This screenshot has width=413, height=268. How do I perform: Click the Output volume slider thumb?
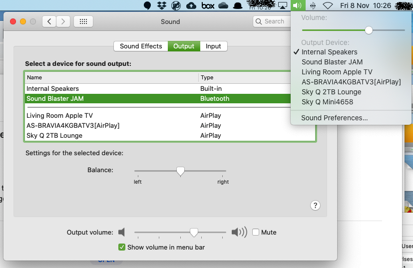point(194,233)
